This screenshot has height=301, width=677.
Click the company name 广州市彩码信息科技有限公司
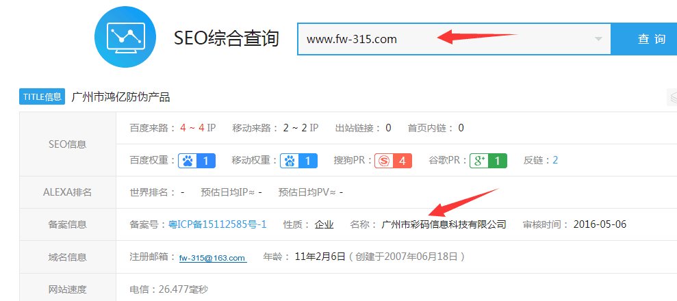(x=444, y=224)
